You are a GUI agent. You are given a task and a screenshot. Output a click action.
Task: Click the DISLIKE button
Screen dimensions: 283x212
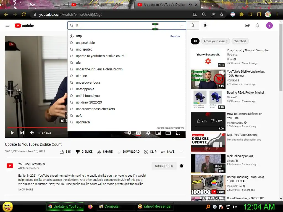[84, 152]
